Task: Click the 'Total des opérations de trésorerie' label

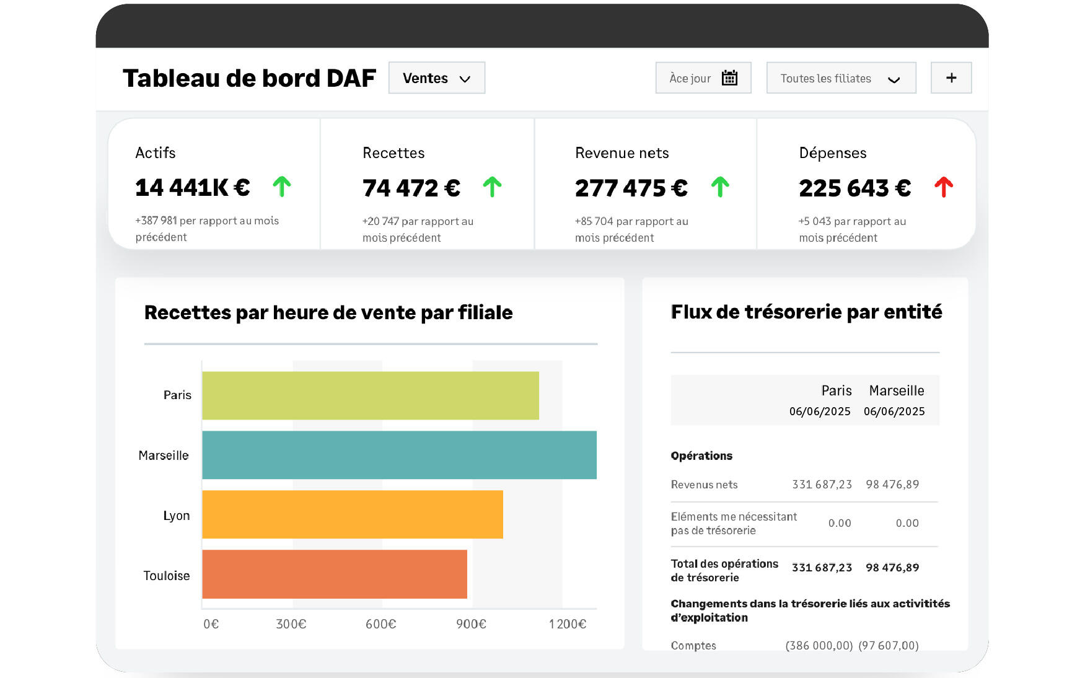Action: (724, 571)
